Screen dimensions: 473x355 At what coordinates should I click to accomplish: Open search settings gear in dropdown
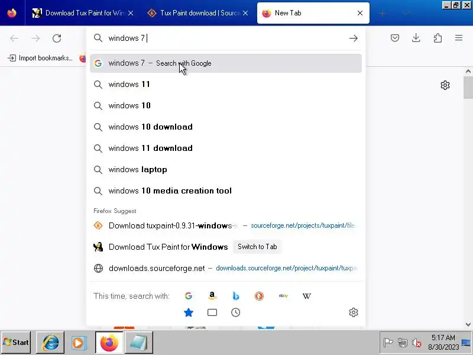pyautogui.click(x=353, y=312)
